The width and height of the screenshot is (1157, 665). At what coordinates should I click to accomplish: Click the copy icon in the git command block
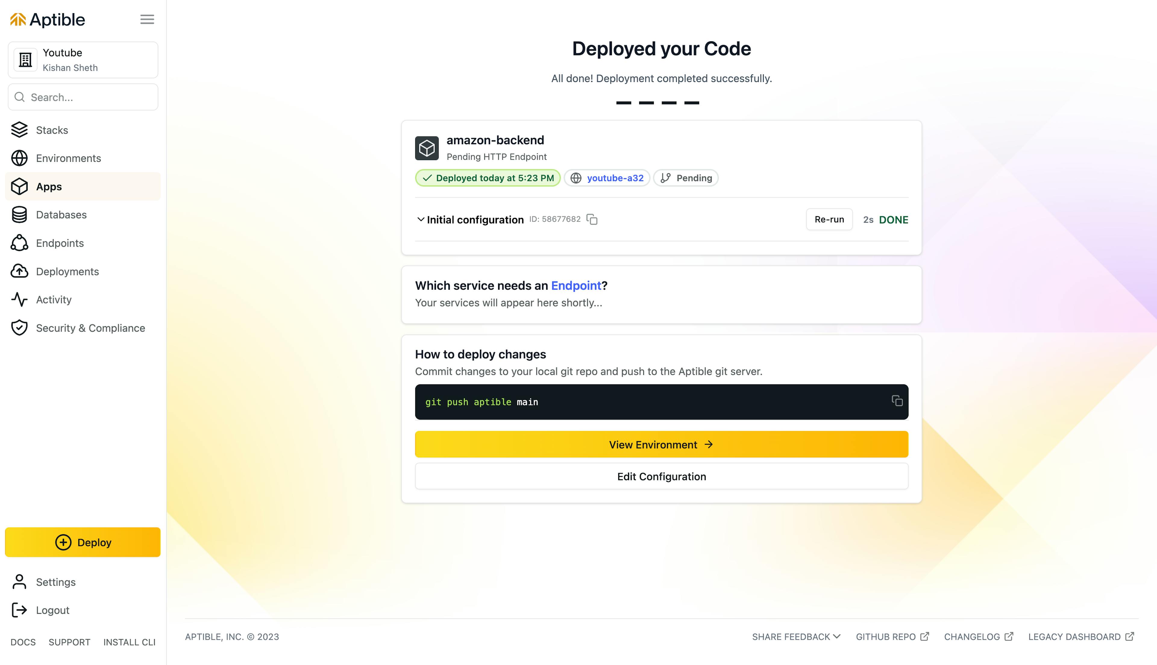[x=896, y=401]
